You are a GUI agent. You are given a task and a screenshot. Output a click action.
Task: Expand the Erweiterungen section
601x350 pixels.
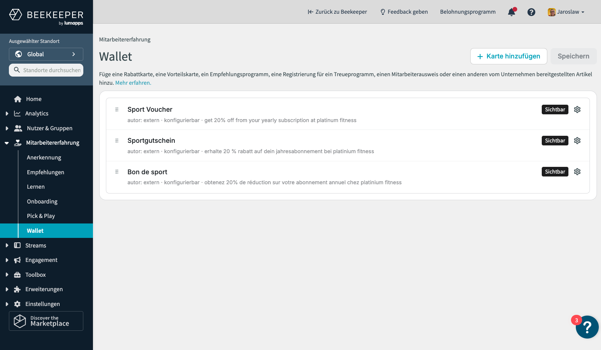click(x=7, y=289)
